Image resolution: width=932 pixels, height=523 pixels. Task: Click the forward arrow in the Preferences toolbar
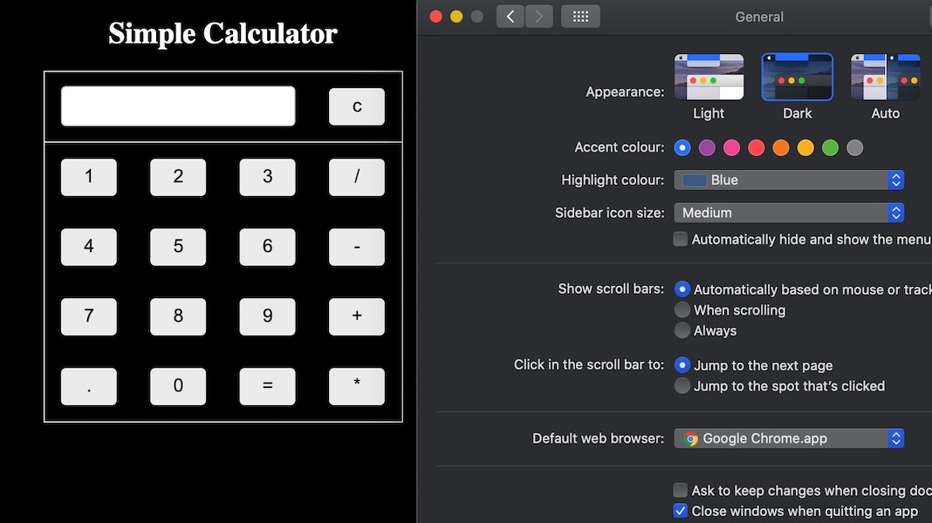(539, 17)
